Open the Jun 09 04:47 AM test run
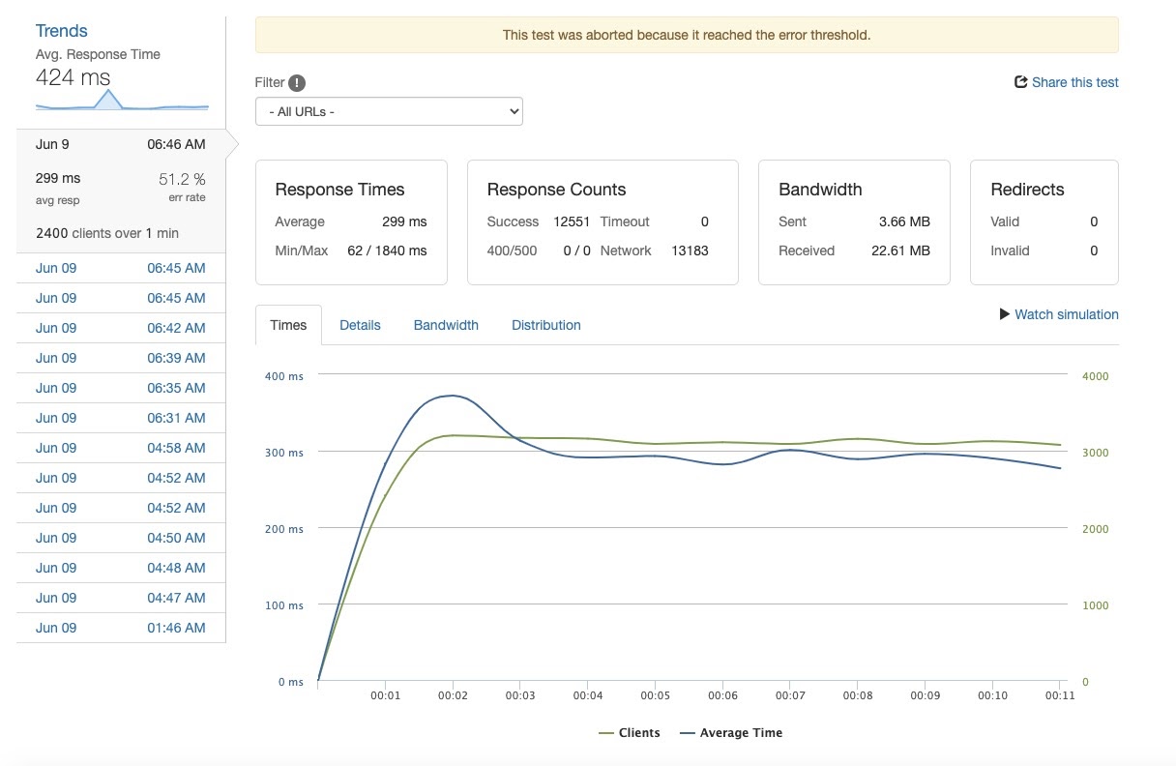This screenshot has height=766, width=1176. point(121,598)
